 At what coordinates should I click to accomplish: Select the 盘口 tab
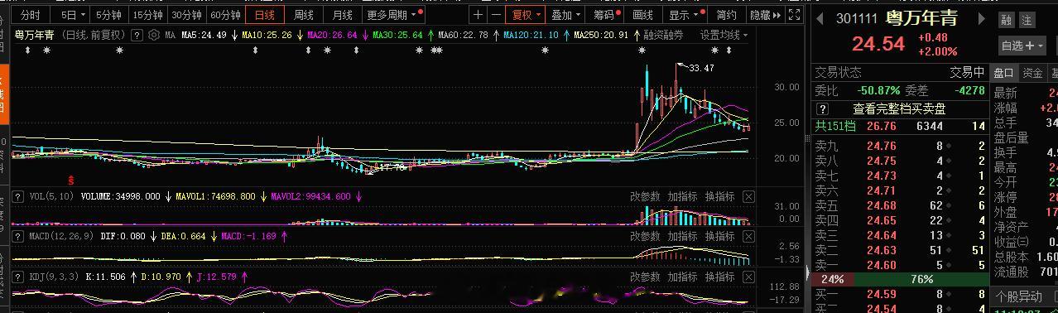coord(1003,73)
